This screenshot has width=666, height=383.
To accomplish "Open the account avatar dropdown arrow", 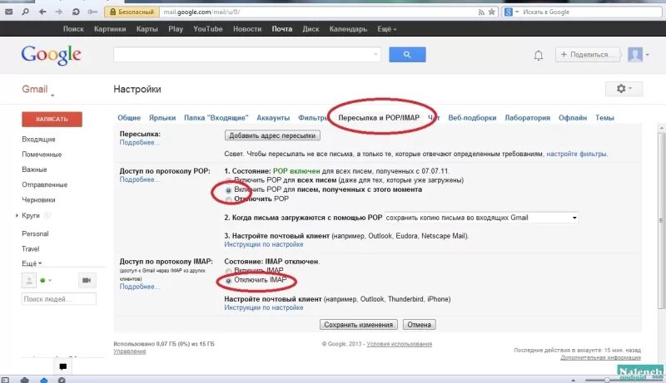I will tap(648, 55).
